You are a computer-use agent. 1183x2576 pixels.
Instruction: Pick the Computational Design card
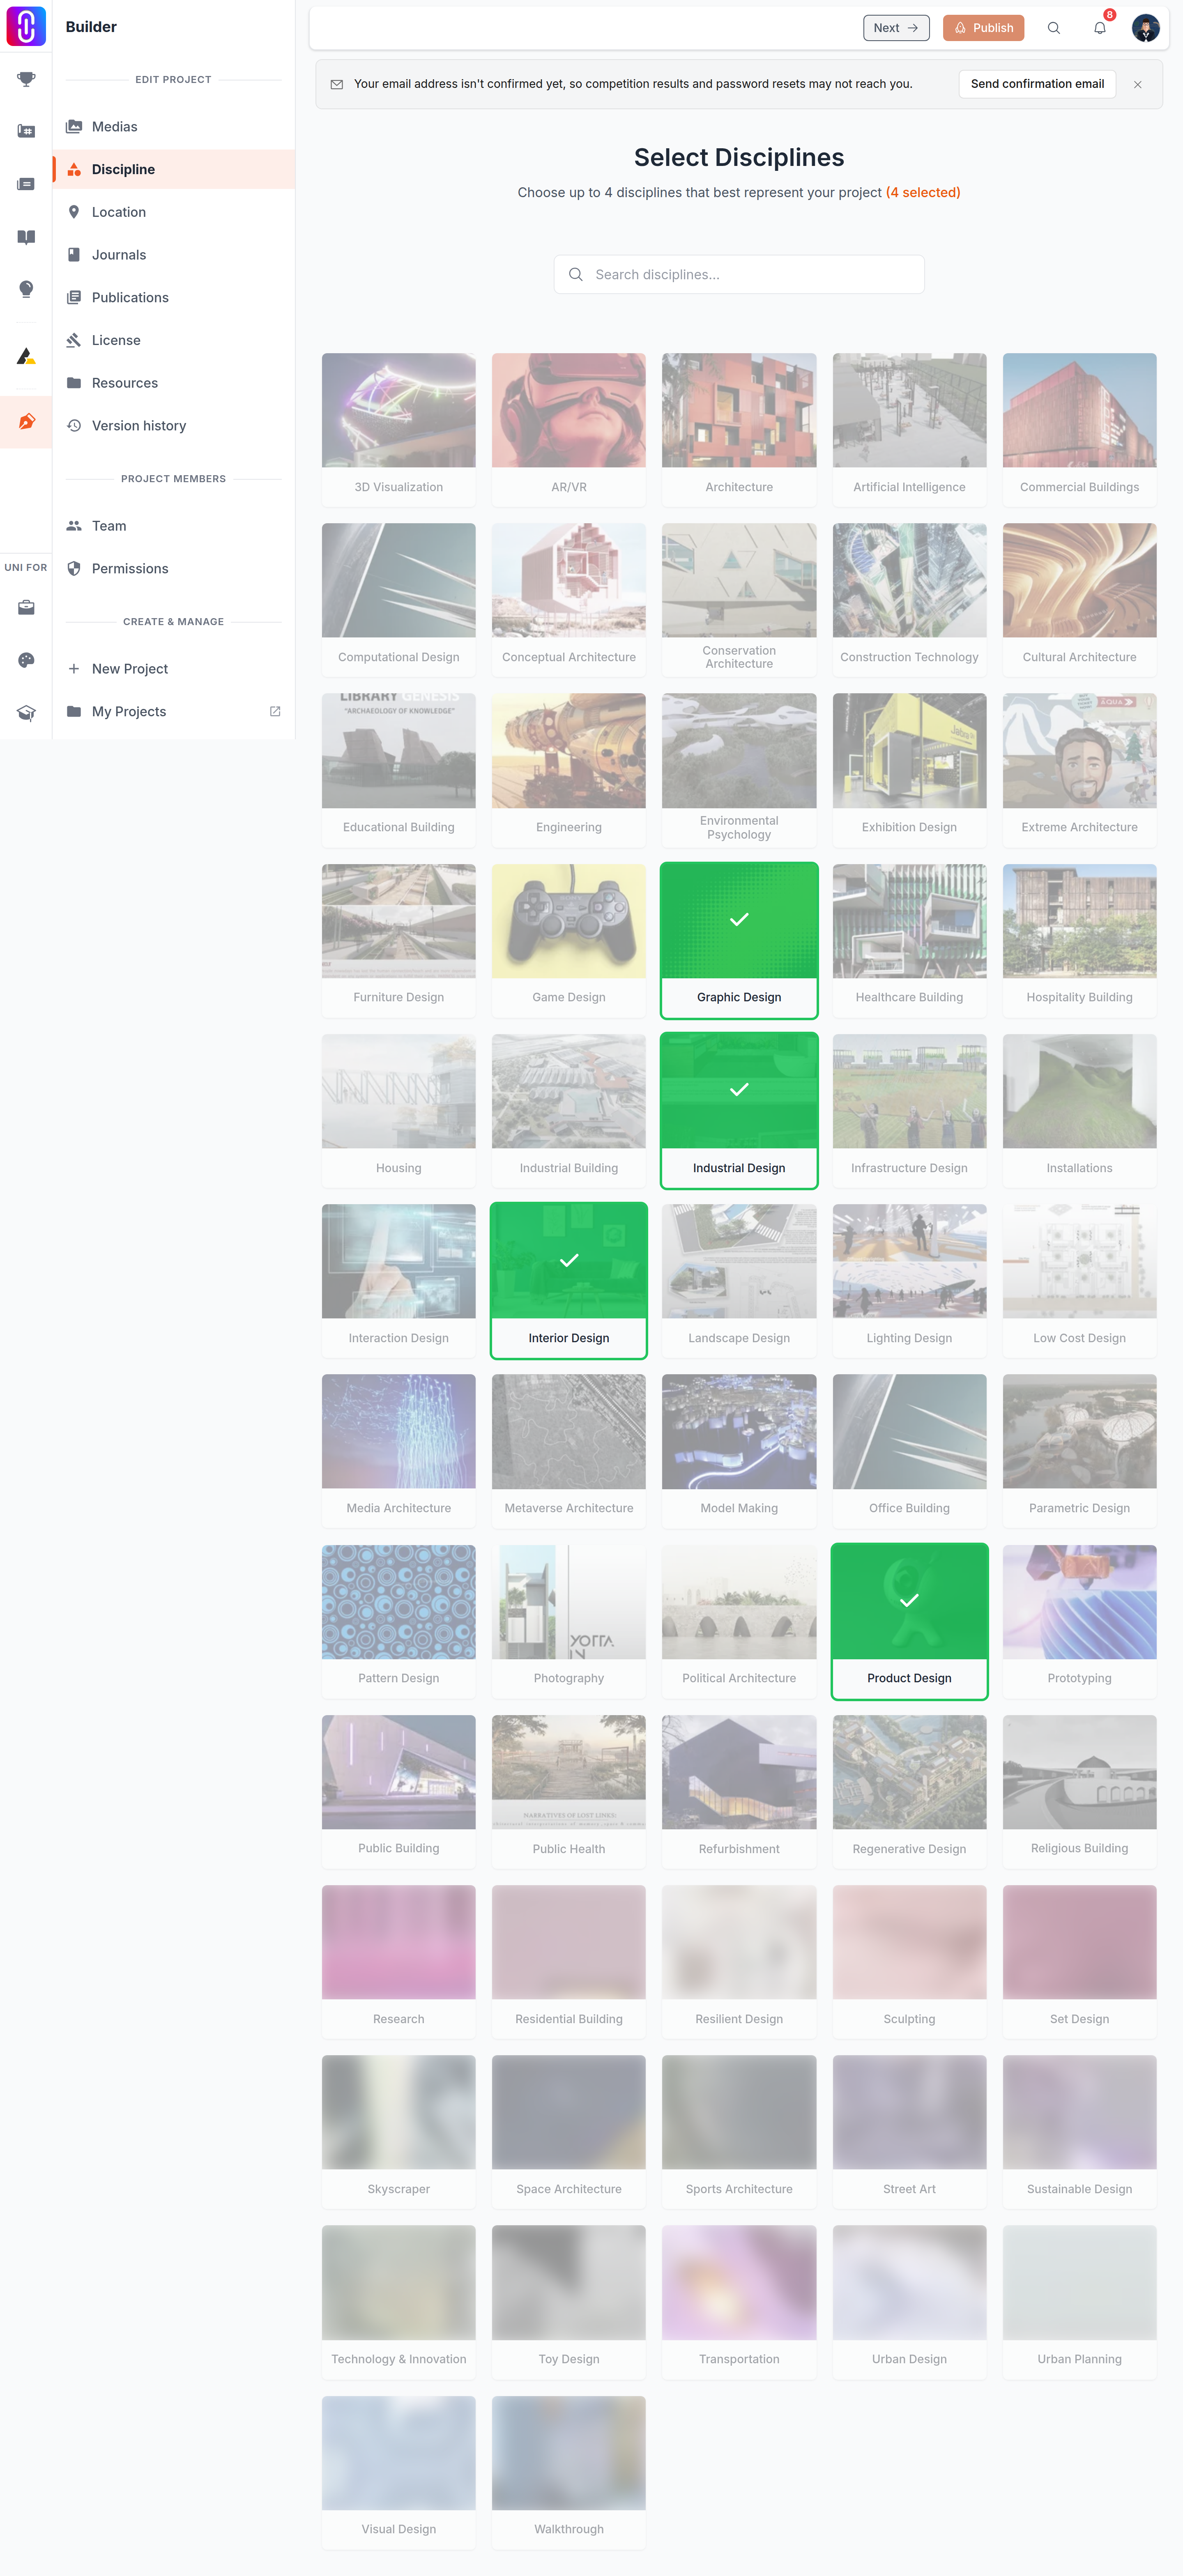[x=399, y=600]
